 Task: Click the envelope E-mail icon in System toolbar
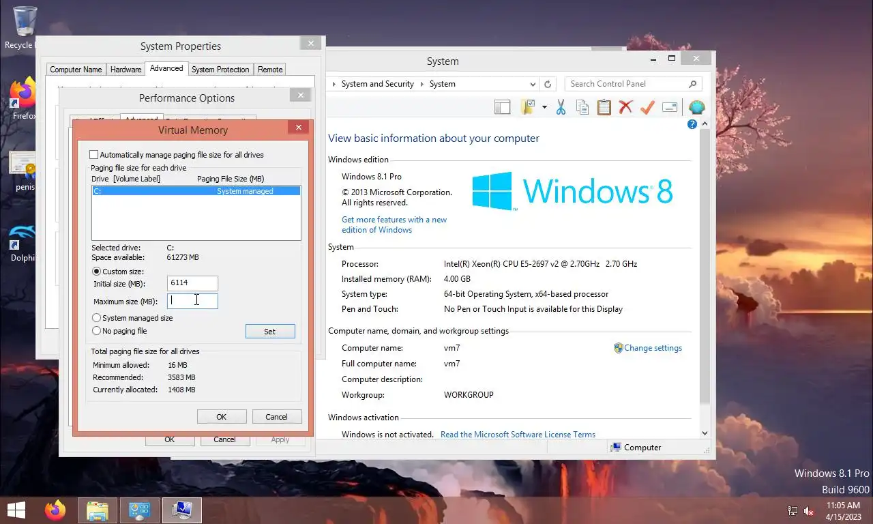670,107
